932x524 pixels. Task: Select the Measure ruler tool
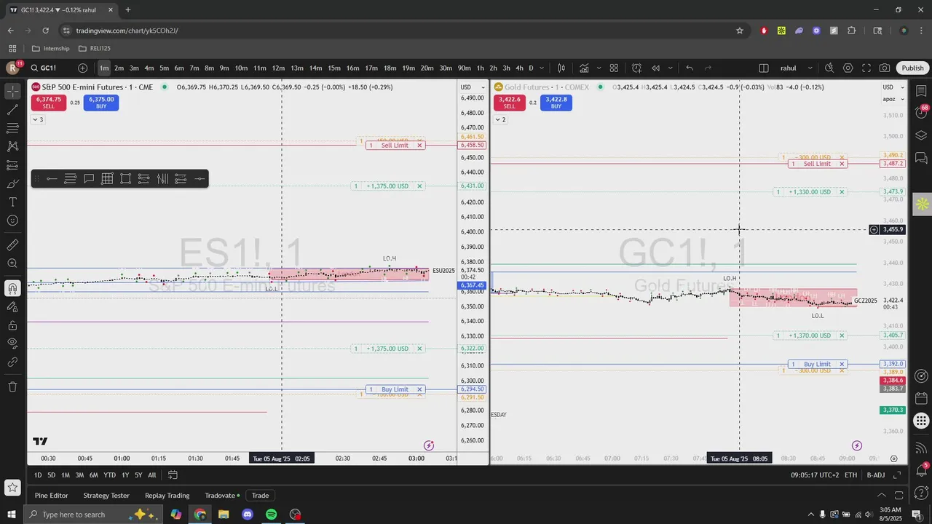tap(12, 245)
